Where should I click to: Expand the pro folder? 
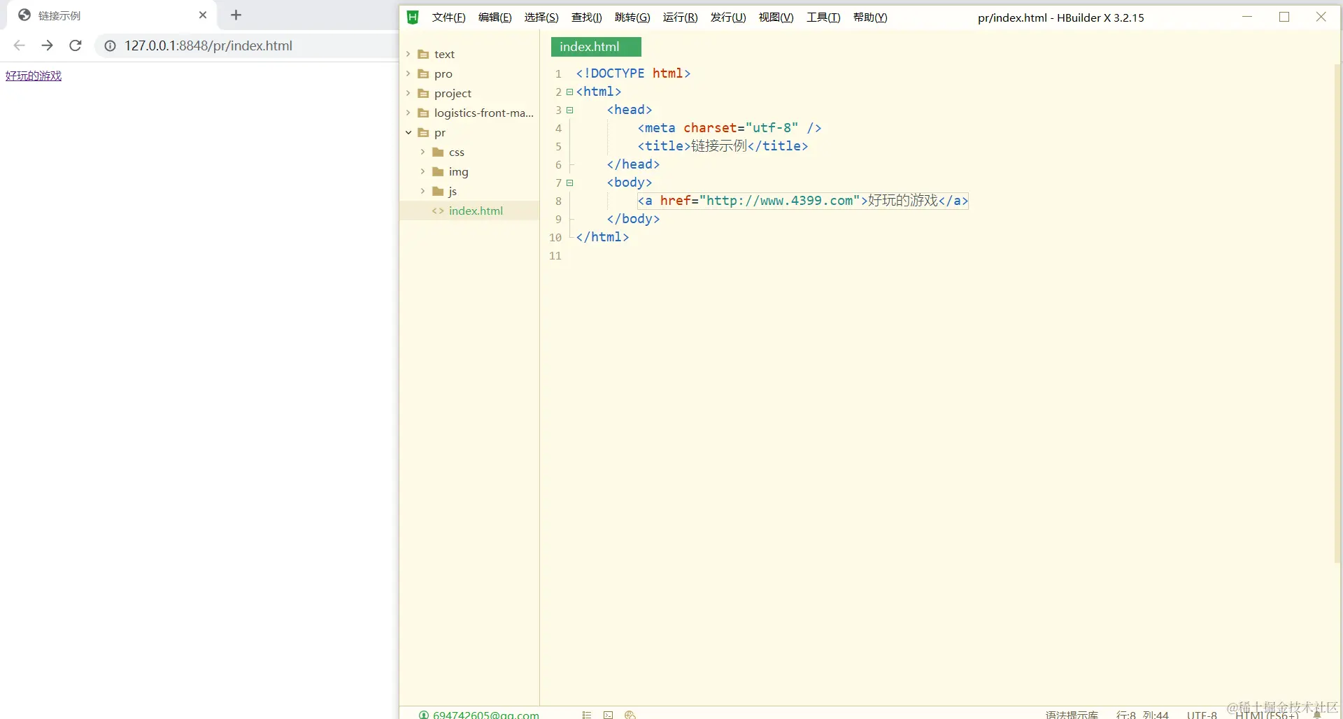[x=408, y=73]
